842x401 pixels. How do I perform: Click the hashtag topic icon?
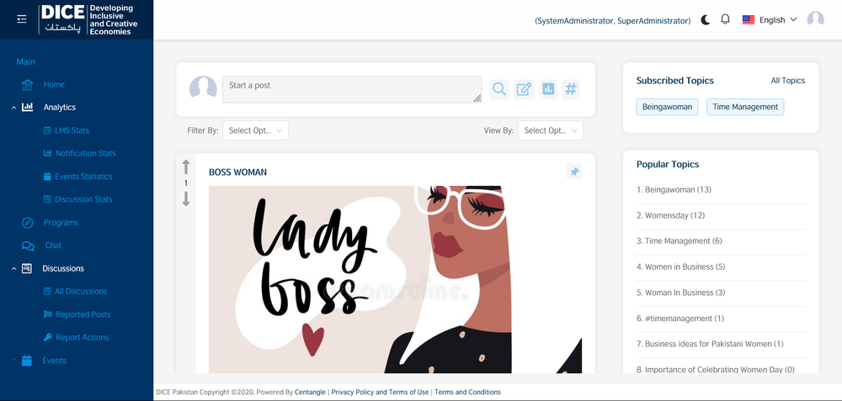571,89
